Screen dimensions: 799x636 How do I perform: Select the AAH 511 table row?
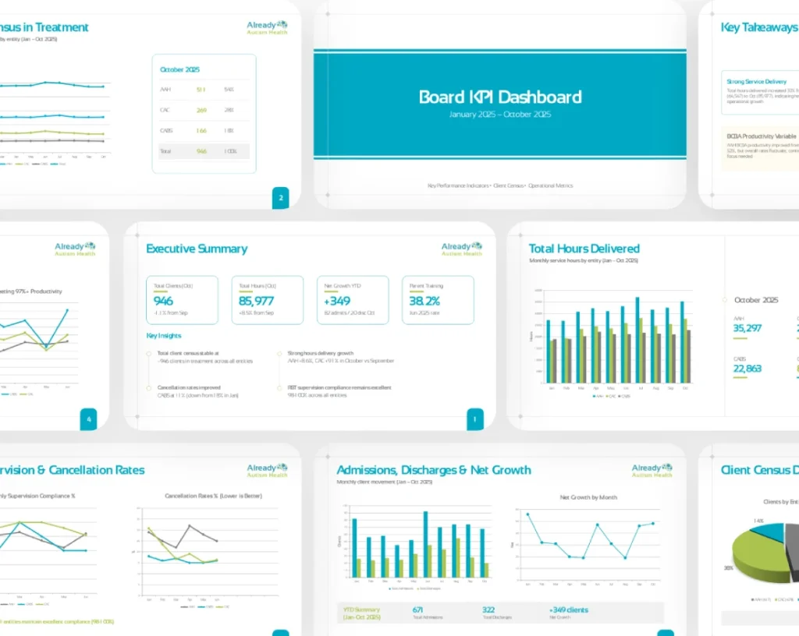click(x=204, y=90)
